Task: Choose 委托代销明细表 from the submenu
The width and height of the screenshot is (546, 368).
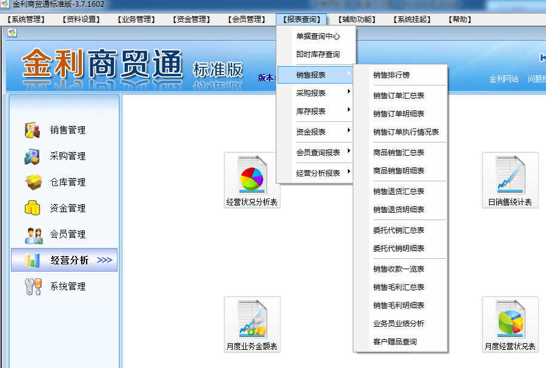Action: 400,248
